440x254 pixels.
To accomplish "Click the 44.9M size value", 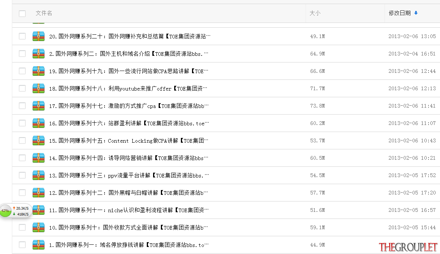I will pyautogui.click(x=317, y=245).
